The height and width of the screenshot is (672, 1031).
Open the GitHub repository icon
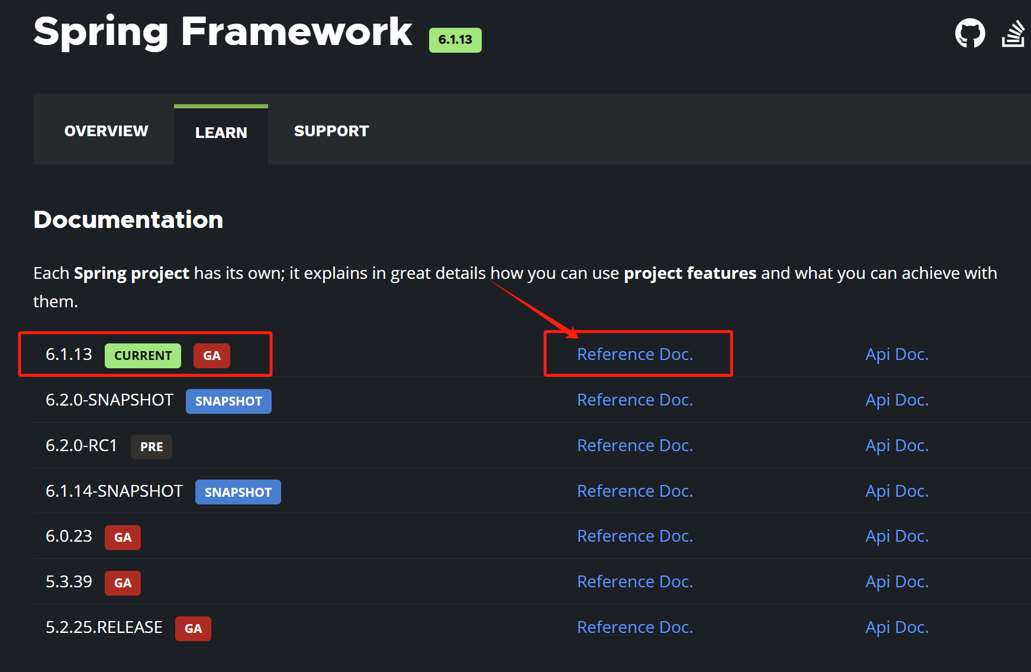[x=970, y=33]
